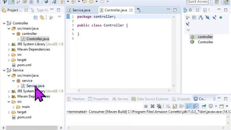Toggle Hide Static Members in Outline

[x=214, y=18]
